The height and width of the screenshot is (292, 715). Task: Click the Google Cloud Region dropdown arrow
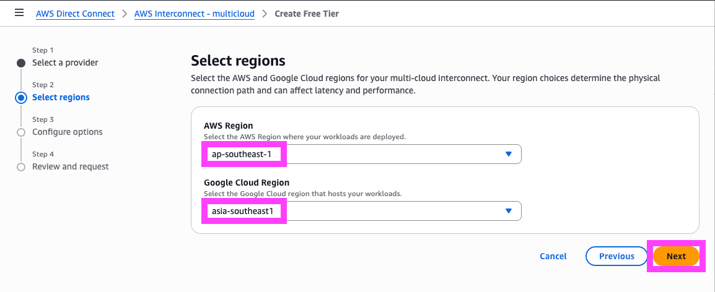(x=509, y=211)
